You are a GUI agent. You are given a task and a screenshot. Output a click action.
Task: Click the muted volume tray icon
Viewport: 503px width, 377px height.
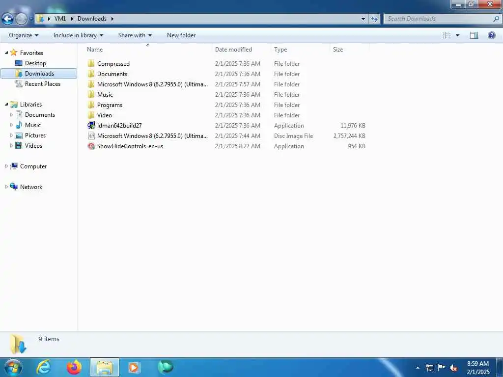[x=453, y=368]
